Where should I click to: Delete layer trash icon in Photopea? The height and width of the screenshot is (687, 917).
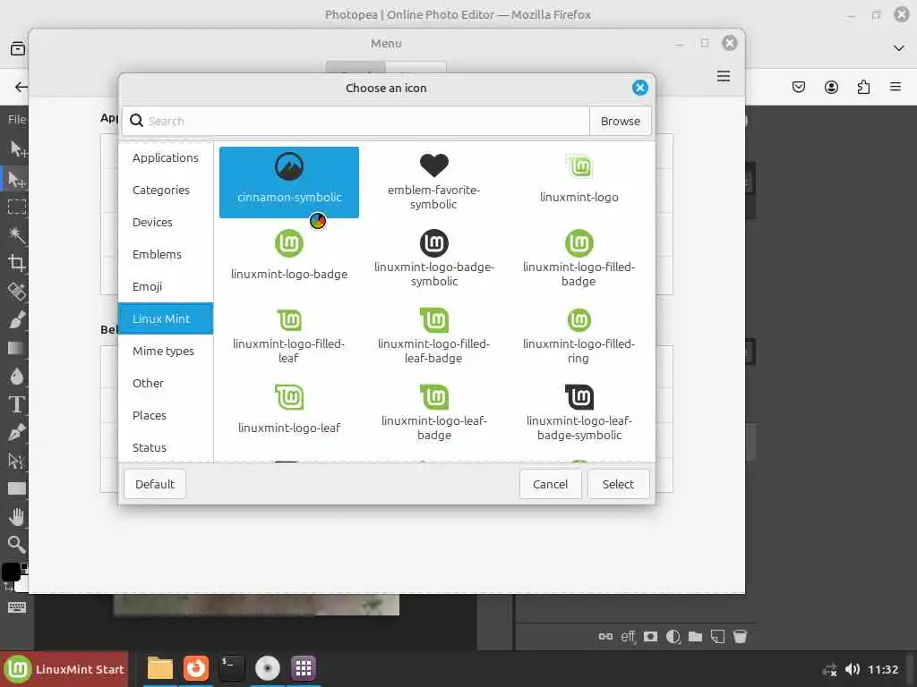(x=740, y=636)
